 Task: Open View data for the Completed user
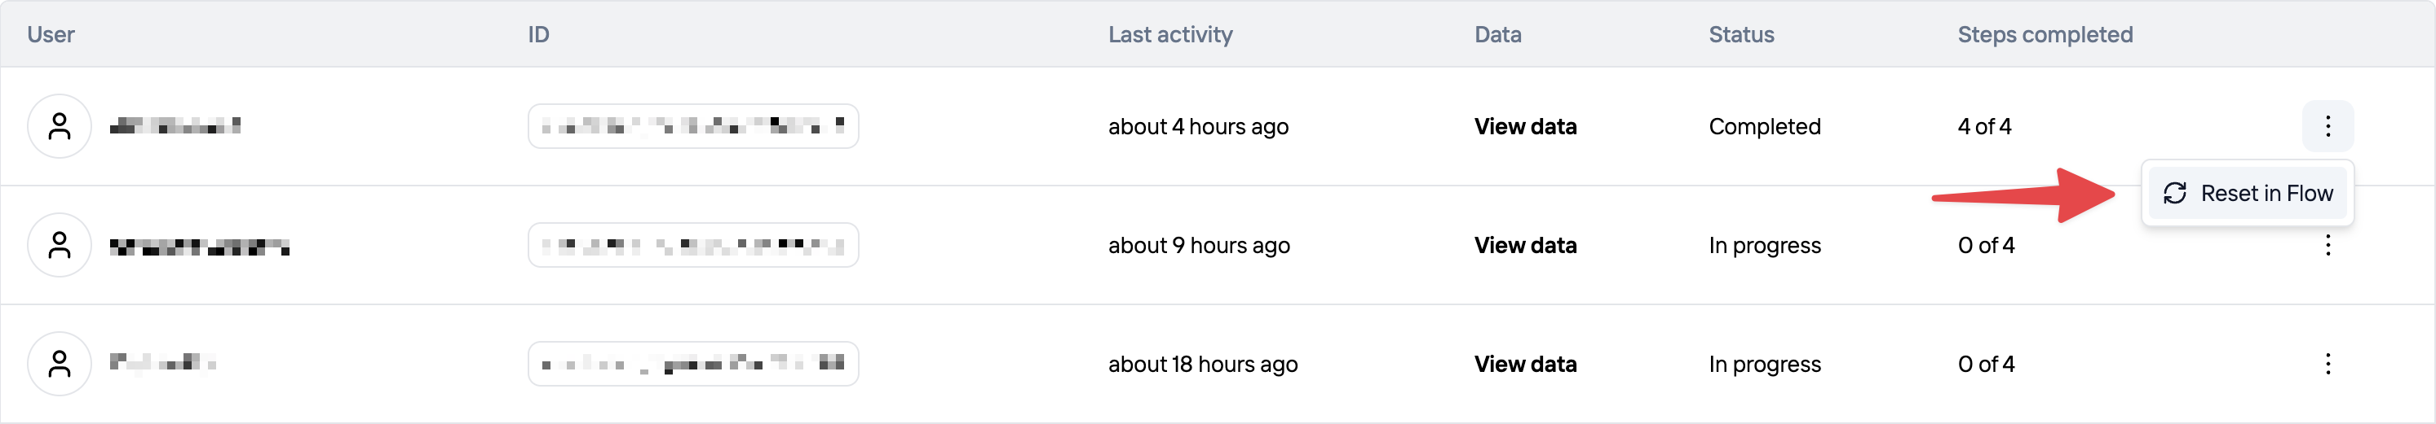(x=1524, y=126)
